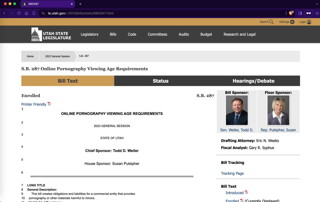Open Sen. Weiler, Todd D. link
The image size is (320, 202).
[x=237, y=130]
